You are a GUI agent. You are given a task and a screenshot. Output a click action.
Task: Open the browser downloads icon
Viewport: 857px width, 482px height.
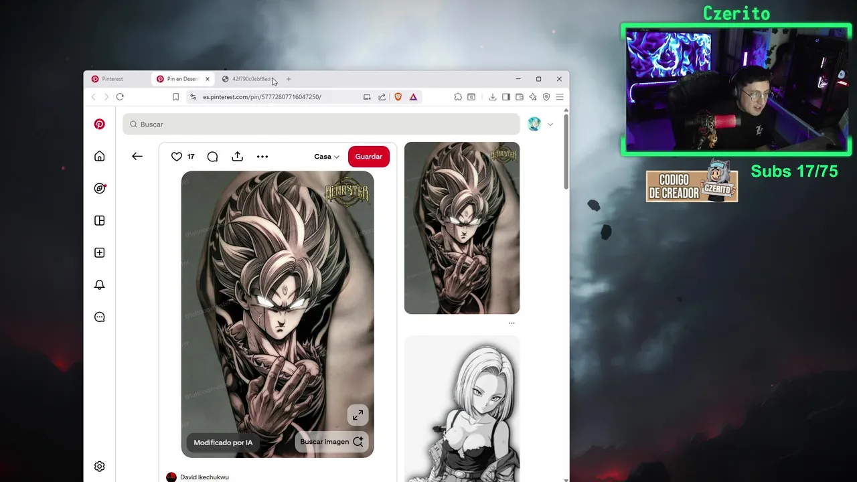(x=493, y=97)
